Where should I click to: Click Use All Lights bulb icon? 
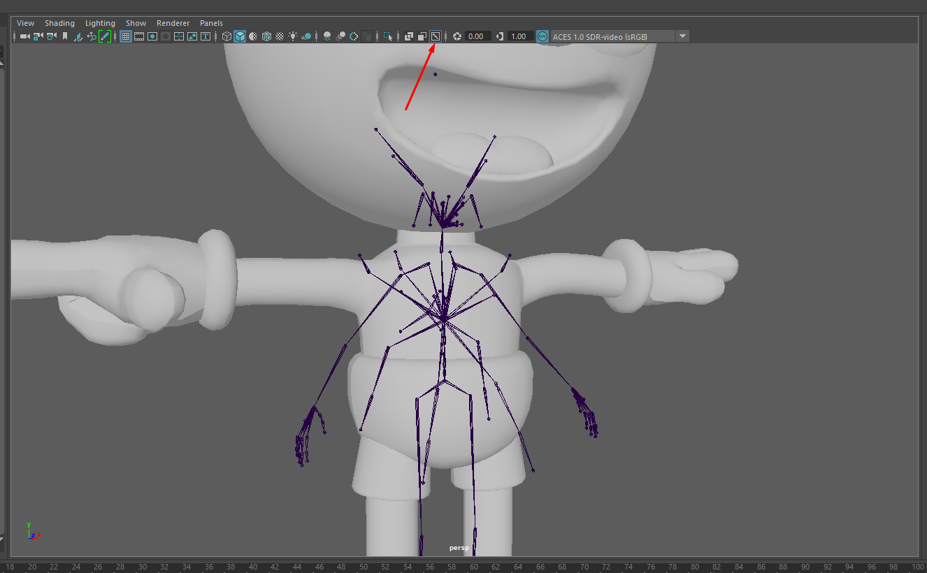293,36
